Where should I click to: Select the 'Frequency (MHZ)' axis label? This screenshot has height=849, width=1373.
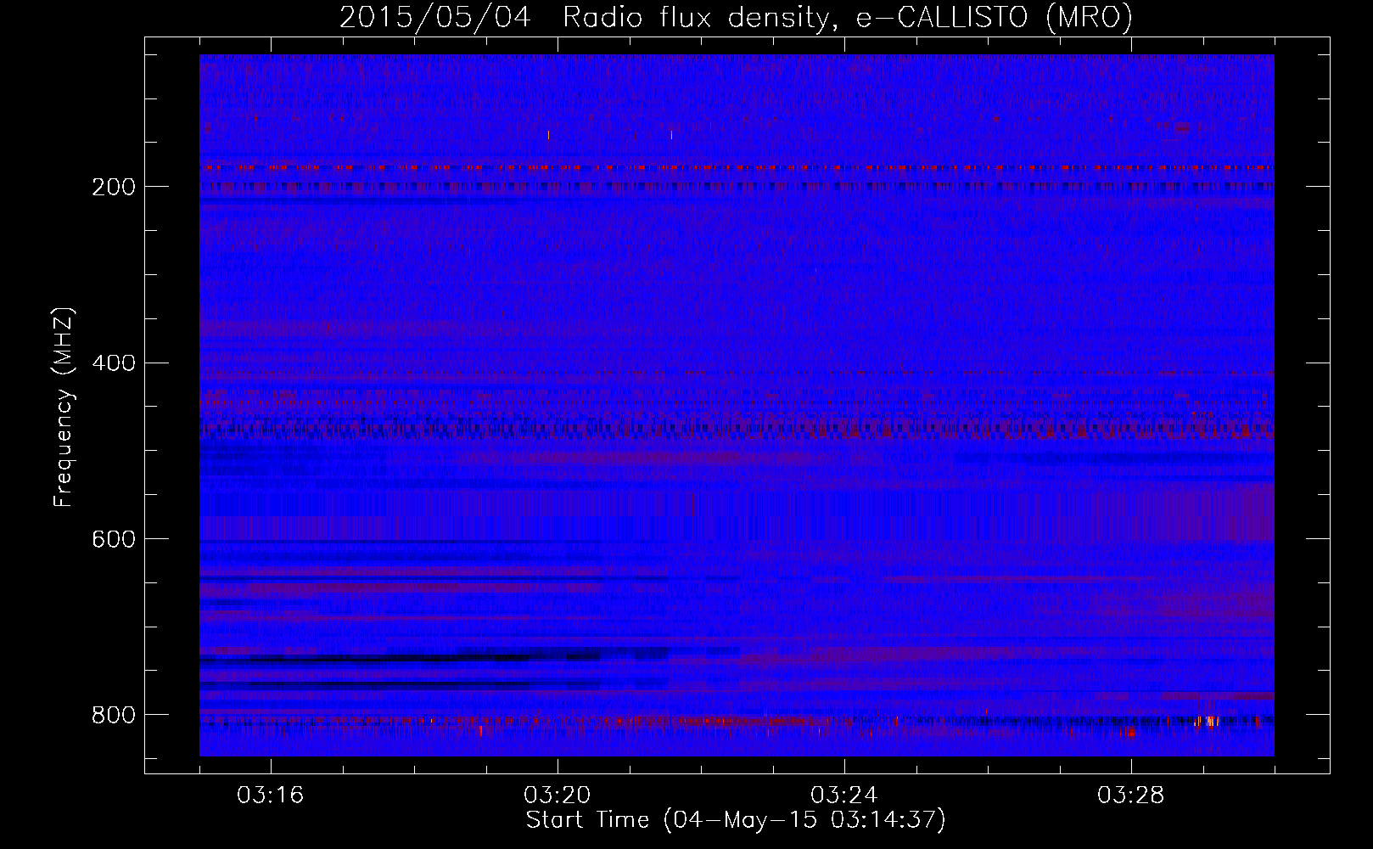pyautogui.click(x=64, y=408)
